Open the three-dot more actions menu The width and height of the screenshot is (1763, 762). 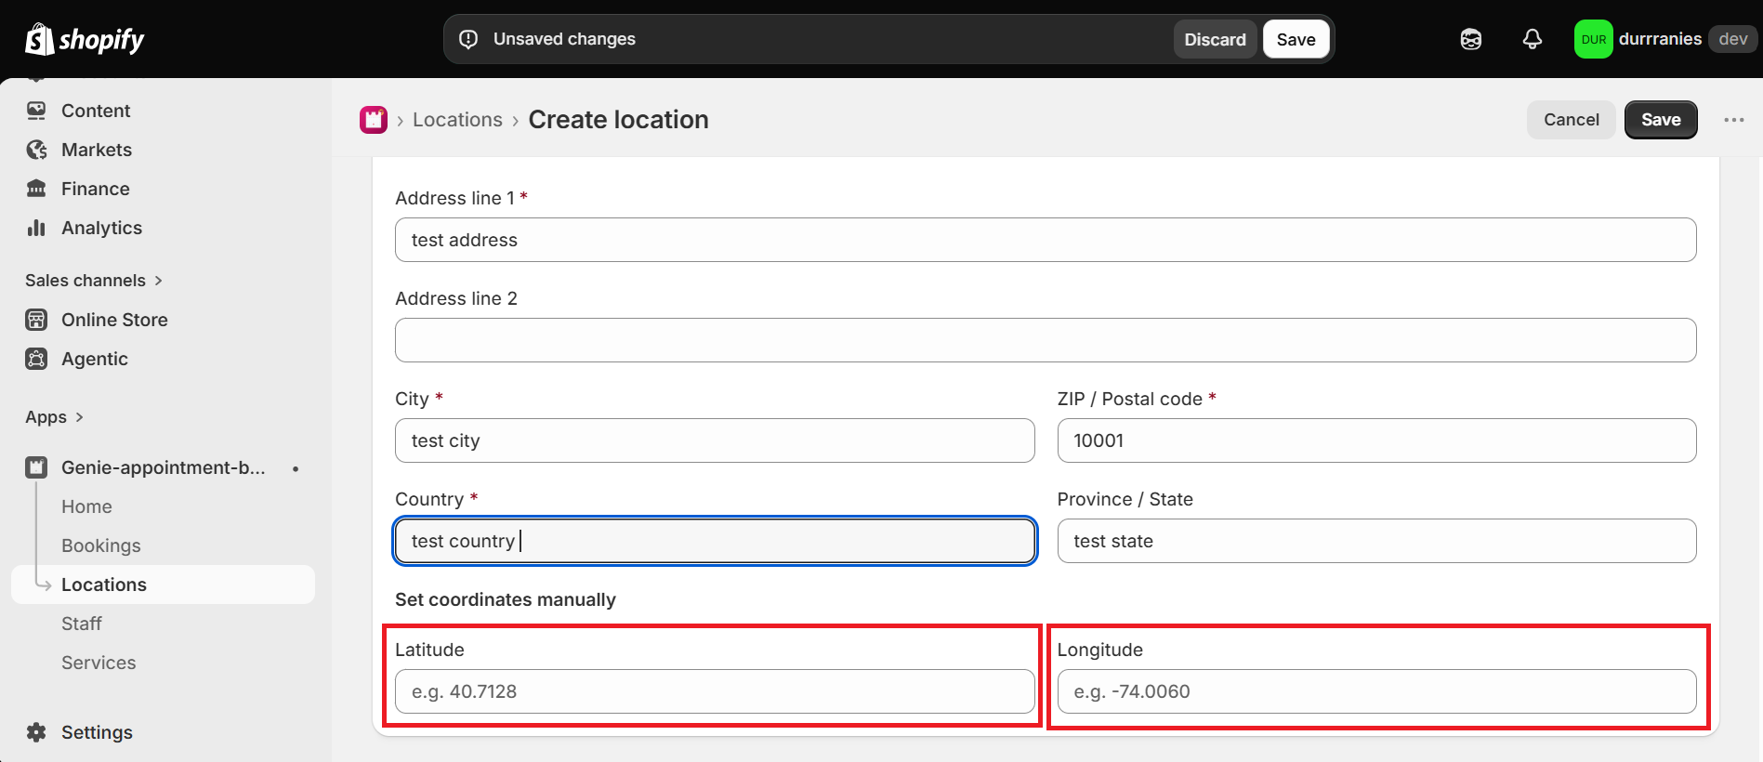(1734, 120)
